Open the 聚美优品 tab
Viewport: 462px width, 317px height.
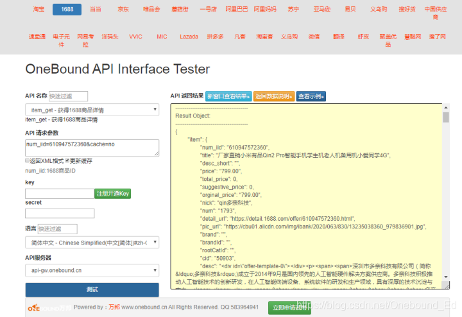tap(388, 40)
